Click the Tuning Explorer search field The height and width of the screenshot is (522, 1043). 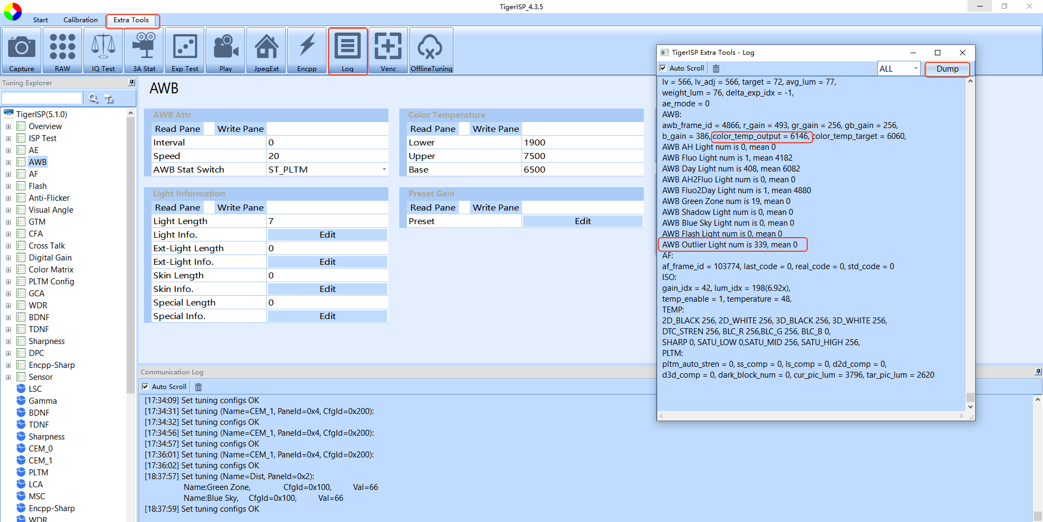click(x=42, y=98)
